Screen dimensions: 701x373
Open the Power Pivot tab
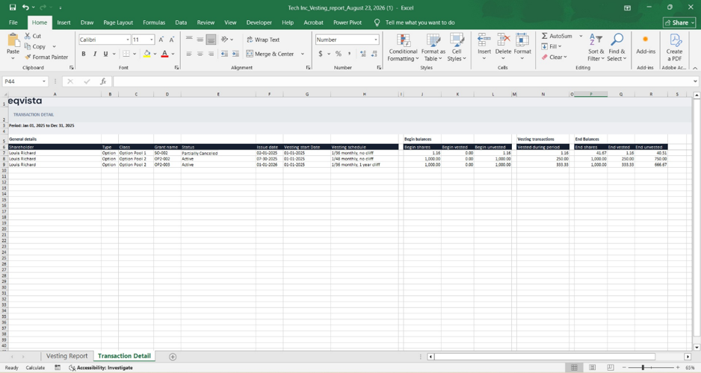point(348,22)
